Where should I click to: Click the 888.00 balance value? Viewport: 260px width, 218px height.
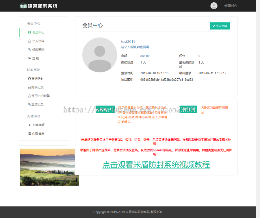tap(145, 56)
